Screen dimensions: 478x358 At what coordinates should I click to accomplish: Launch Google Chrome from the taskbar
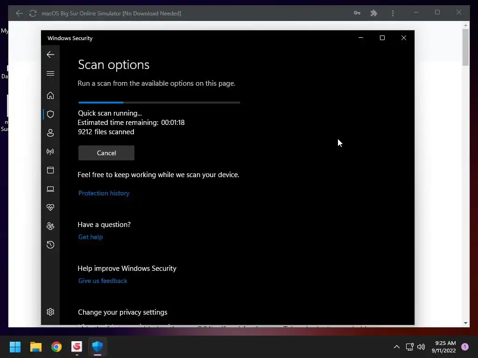[x=56, y=347]
